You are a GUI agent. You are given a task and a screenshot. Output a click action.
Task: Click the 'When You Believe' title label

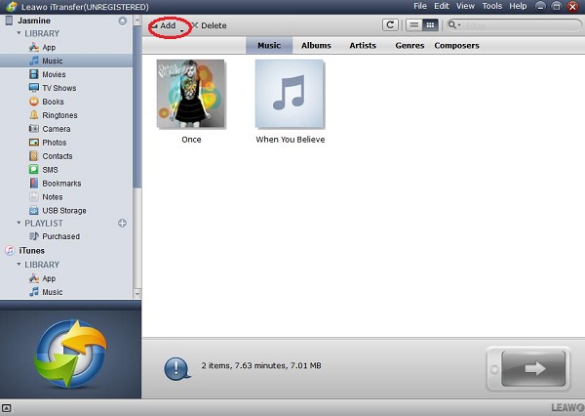click(x=291, y=140)
